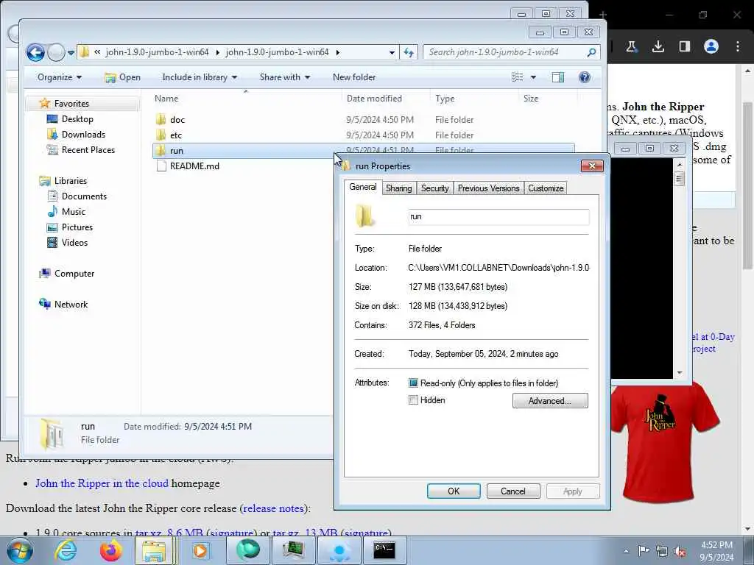Click the Explorer forward arrow button
The image size is (754, 565).
[x=56, y=52]
